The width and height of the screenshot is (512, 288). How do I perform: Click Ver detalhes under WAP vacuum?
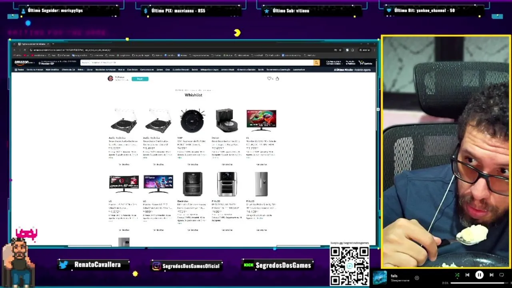[x=192, y=164]
